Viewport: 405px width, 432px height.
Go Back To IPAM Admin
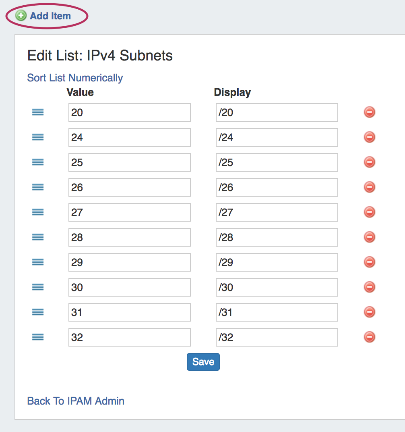pyautogui.click(x=76, y=401)
